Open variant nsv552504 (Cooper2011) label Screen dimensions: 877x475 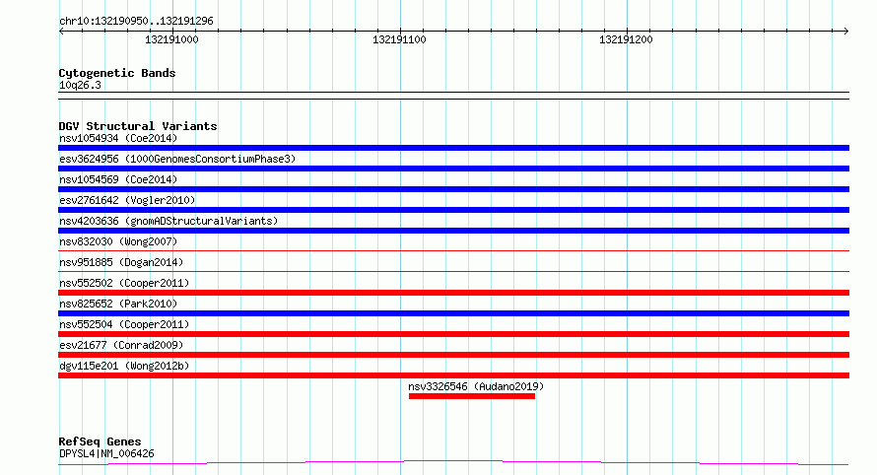(124, 324)
